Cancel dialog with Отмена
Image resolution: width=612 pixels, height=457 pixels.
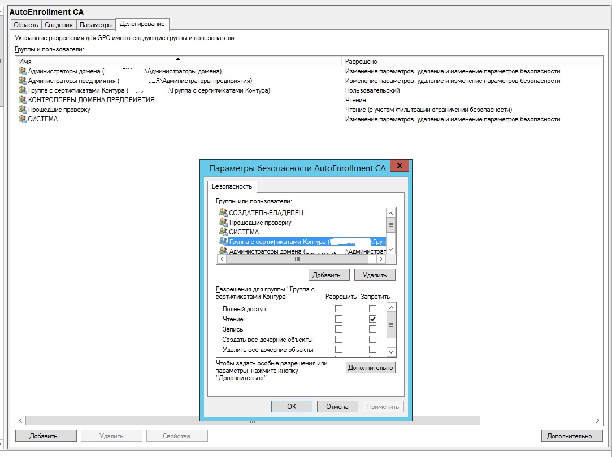click(337, 406)
